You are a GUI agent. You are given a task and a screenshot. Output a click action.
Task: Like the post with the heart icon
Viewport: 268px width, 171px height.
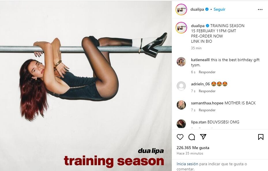click(x=180, y=137)
